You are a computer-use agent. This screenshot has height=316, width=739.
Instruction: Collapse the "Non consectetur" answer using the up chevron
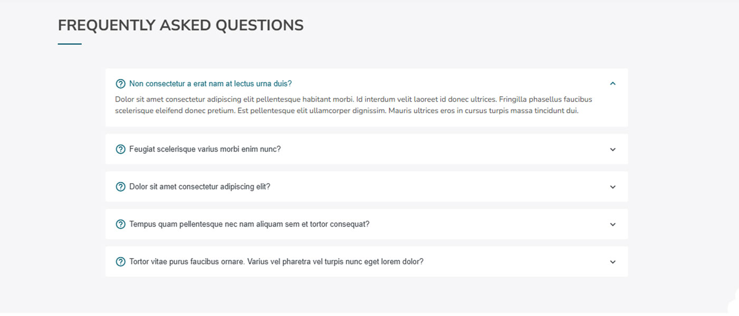[612, 84]
